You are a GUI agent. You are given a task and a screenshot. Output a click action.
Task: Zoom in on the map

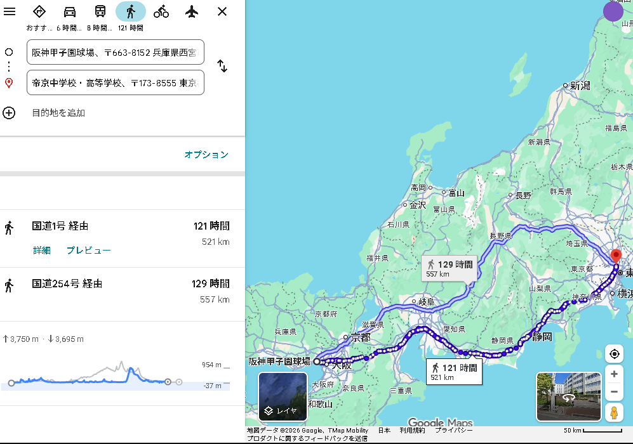coord(614,374)
